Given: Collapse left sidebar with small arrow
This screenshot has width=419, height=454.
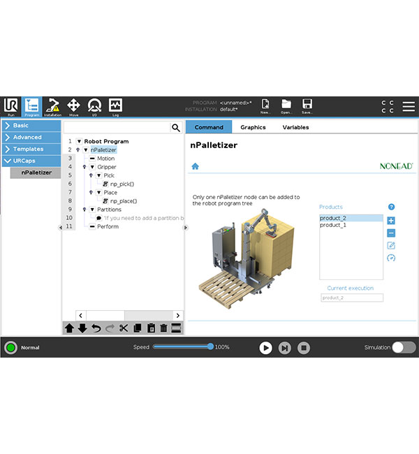Looking at the screenshot, I should pos(61,228).
